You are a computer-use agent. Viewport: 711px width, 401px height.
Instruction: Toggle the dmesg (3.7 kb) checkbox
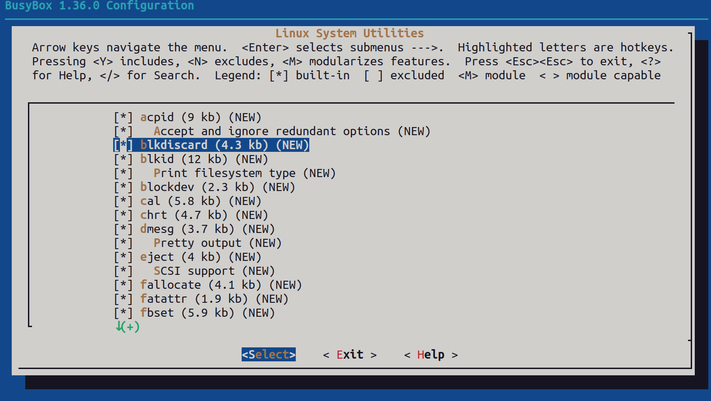tap(123, 229)
